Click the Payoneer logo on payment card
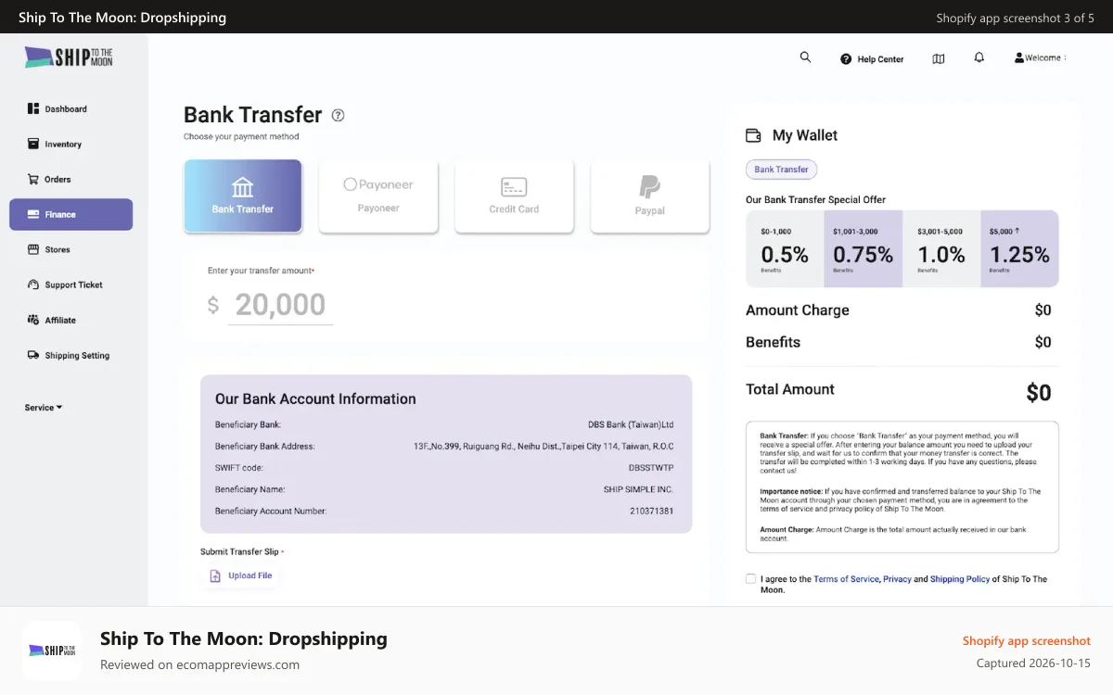This screenshot has width=1113, height=695. (378, 184)
